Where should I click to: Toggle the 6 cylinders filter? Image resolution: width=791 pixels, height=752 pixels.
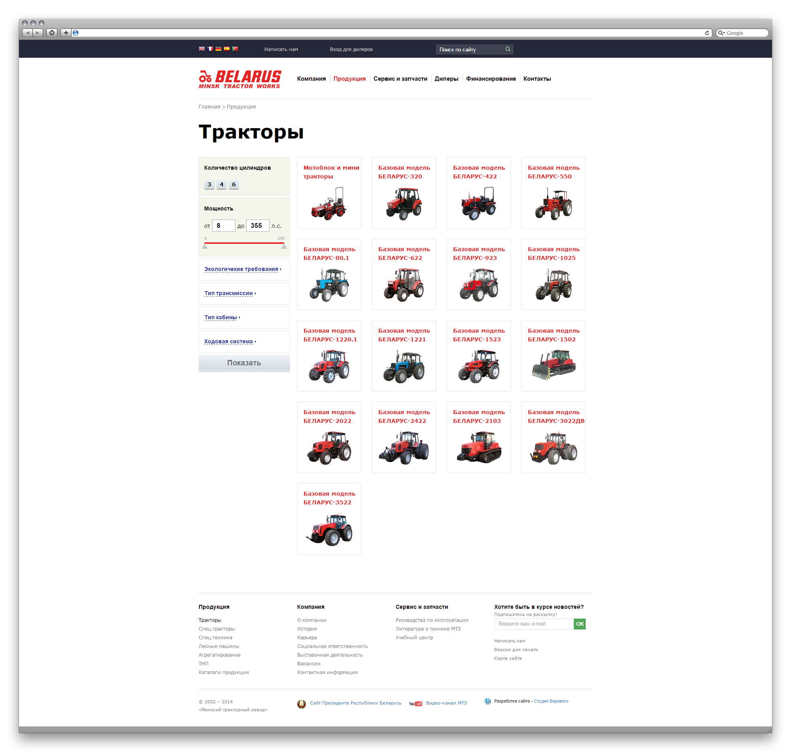click(x=234, y=184)
